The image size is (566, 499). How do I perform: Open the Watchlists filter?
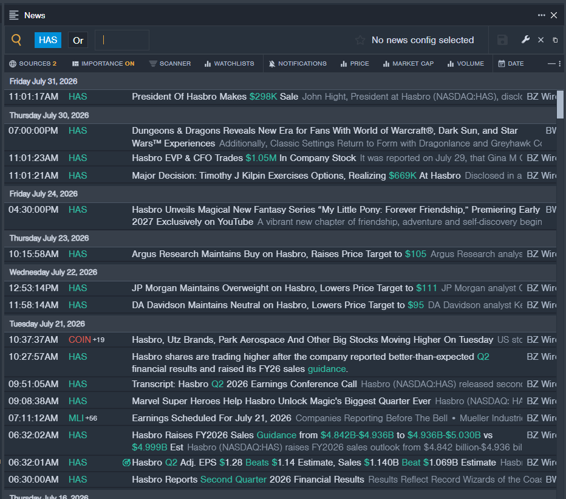click(229, 64)
